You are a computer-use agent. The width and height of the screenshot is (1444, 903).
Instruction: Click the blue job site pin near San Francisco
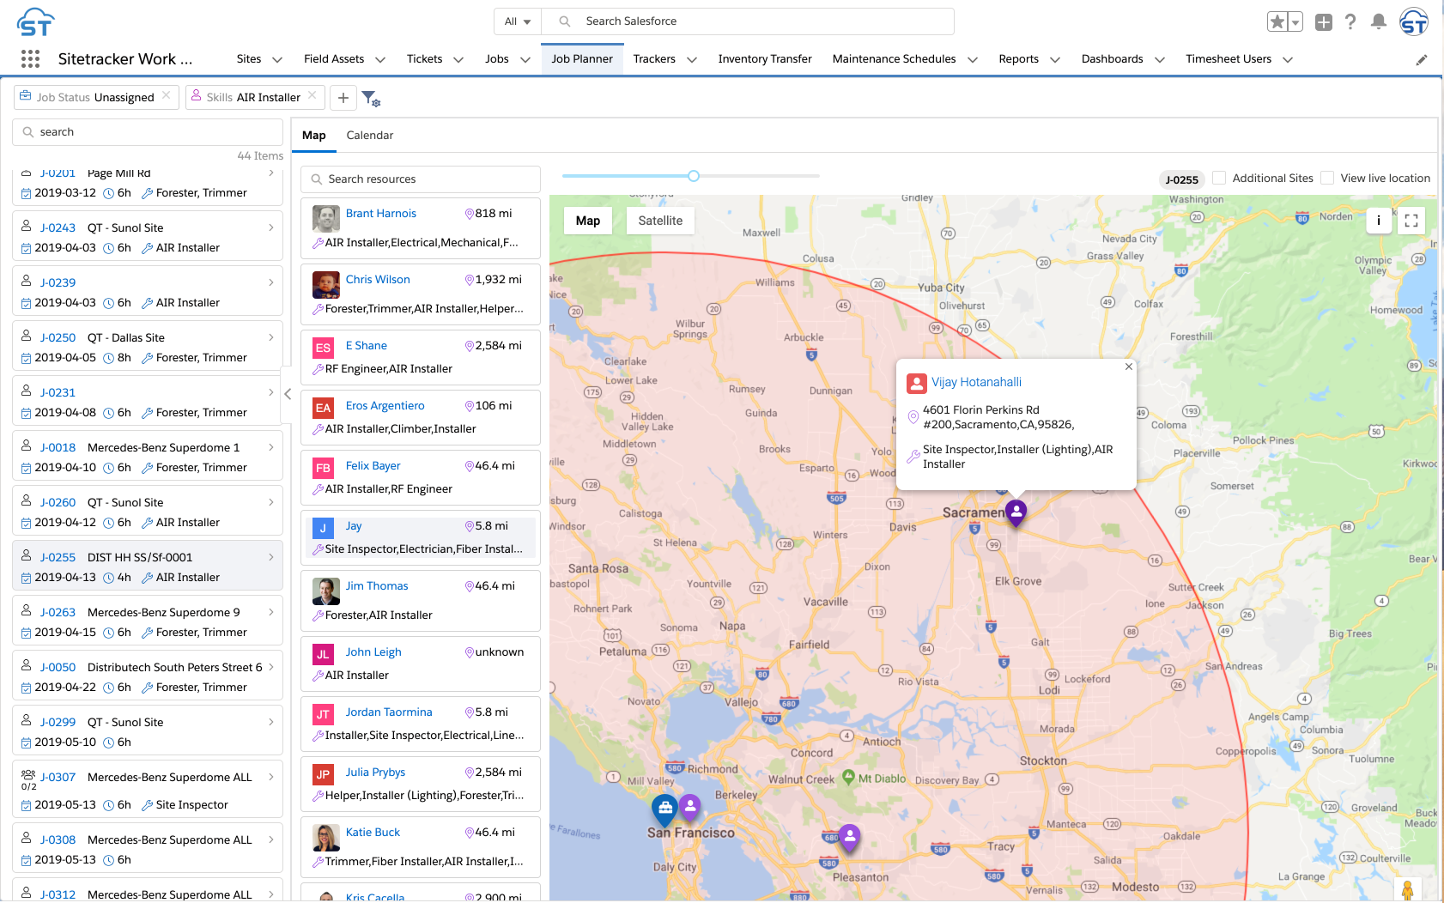click(664, 809)
